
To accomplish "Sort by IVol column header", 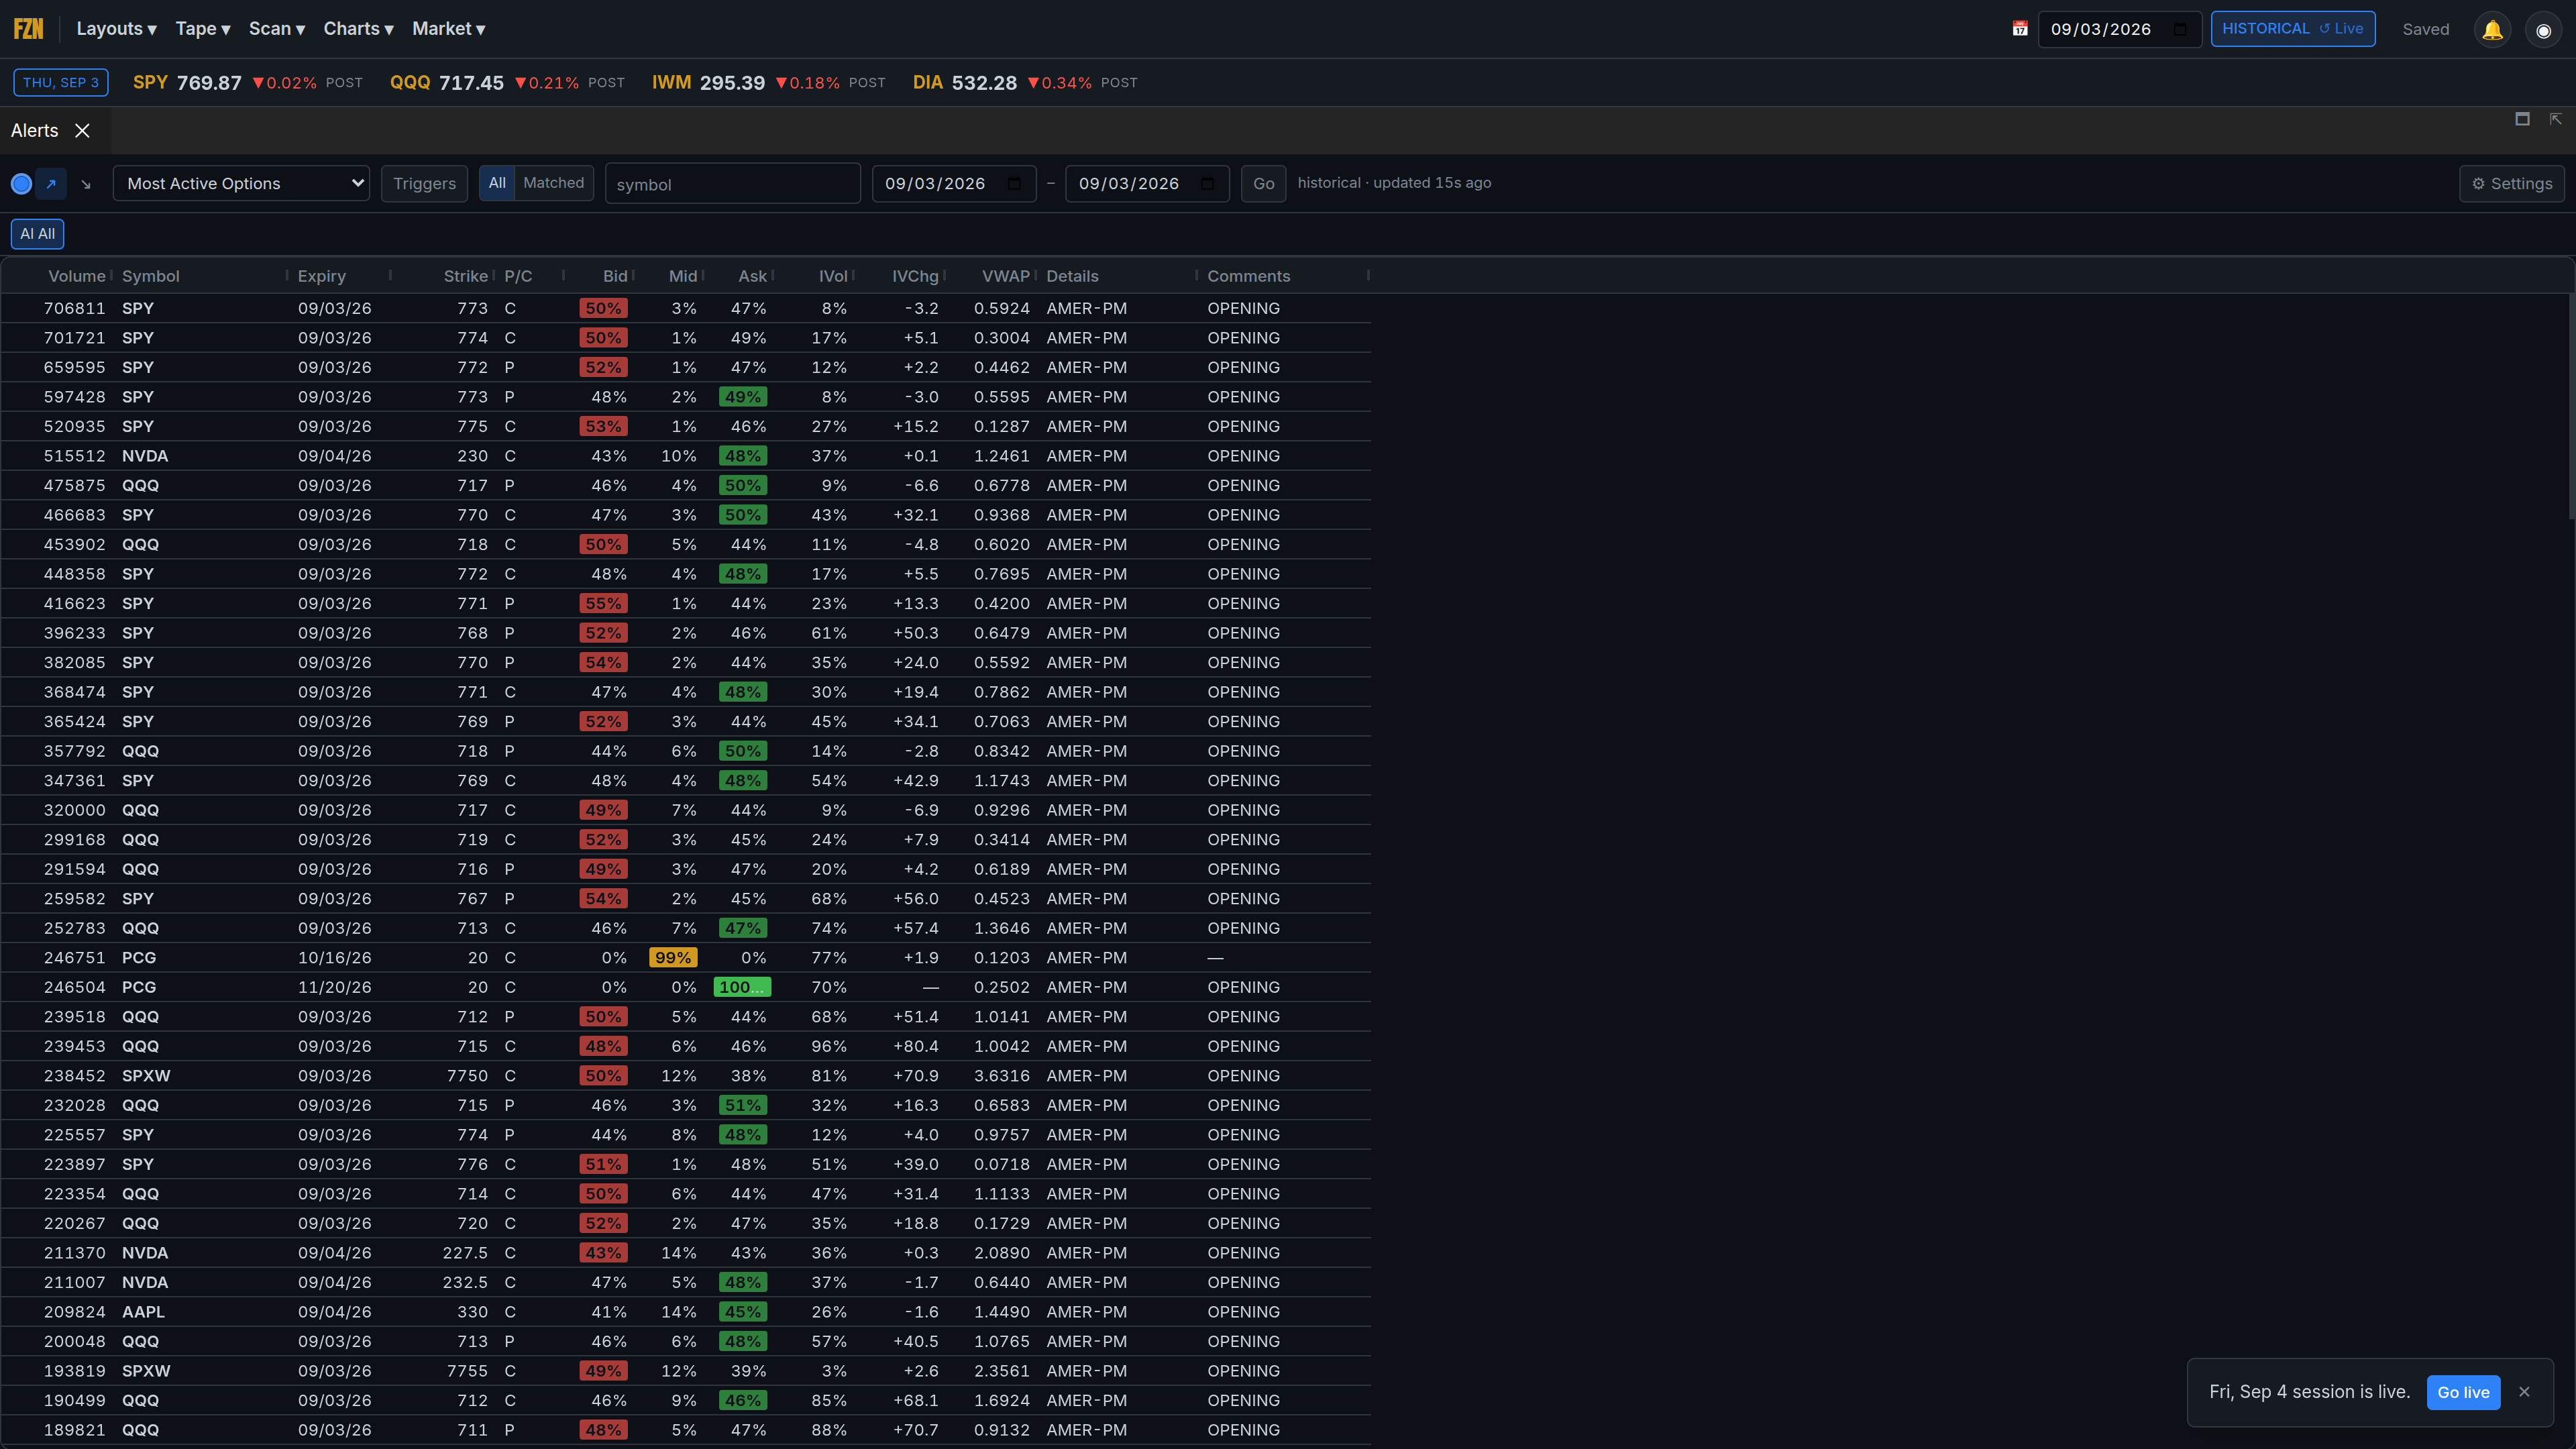I will 833,276.
